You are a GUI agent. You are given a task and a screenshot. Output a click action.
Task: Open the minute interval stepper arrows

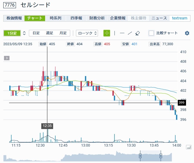tap(24, 33)
